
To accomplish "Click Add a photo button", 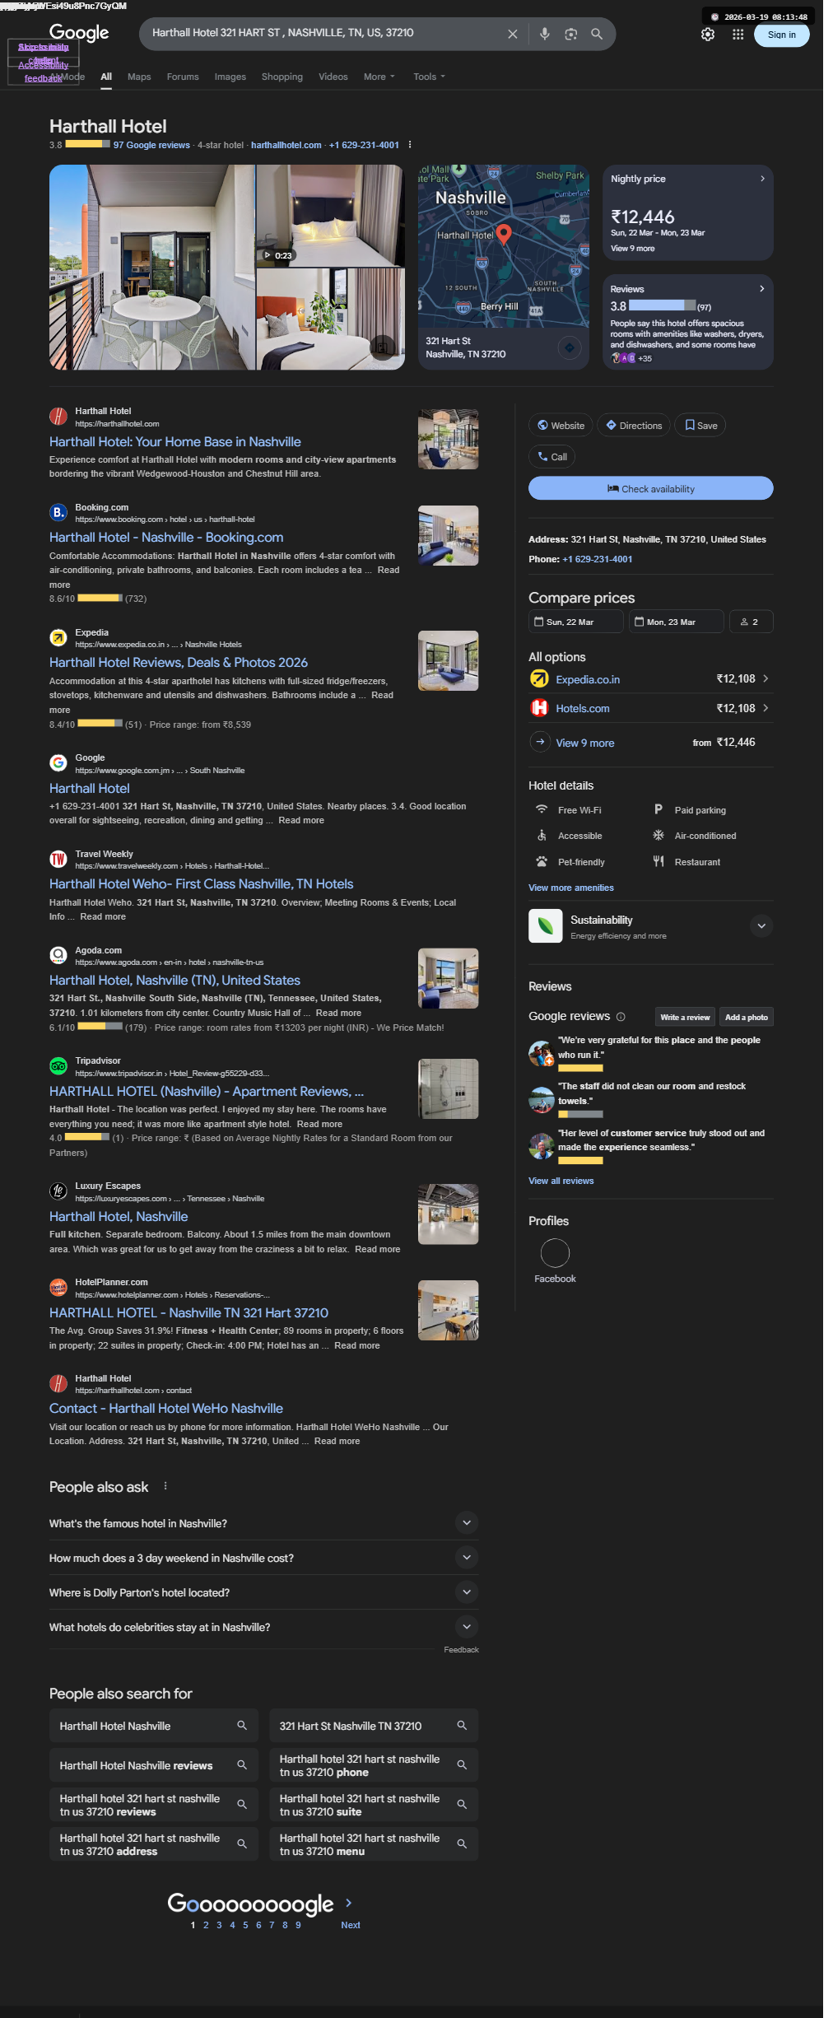I will coord(747,1017).
